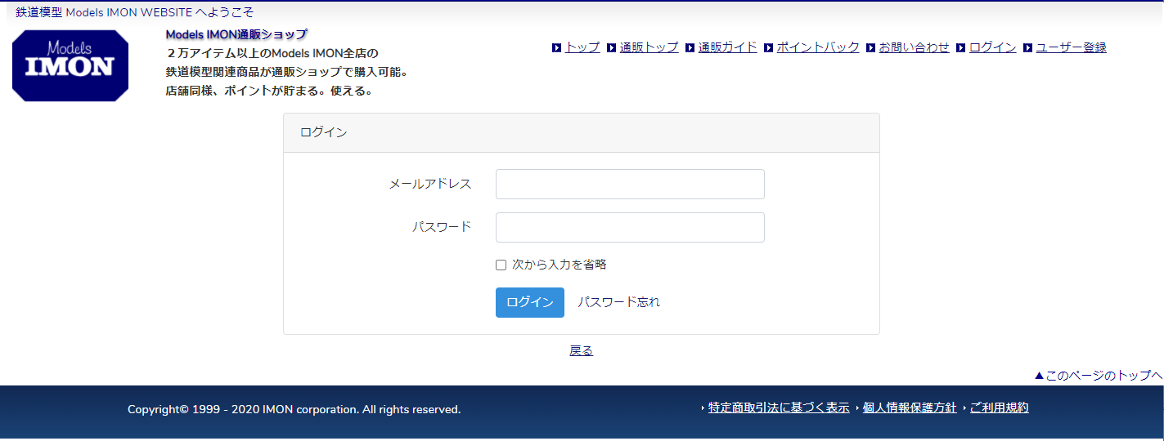Viewport: 1164px width, 441px height.
Task: Click arrow icon beside ユーザー登録 link
Action: point(1028,48)
